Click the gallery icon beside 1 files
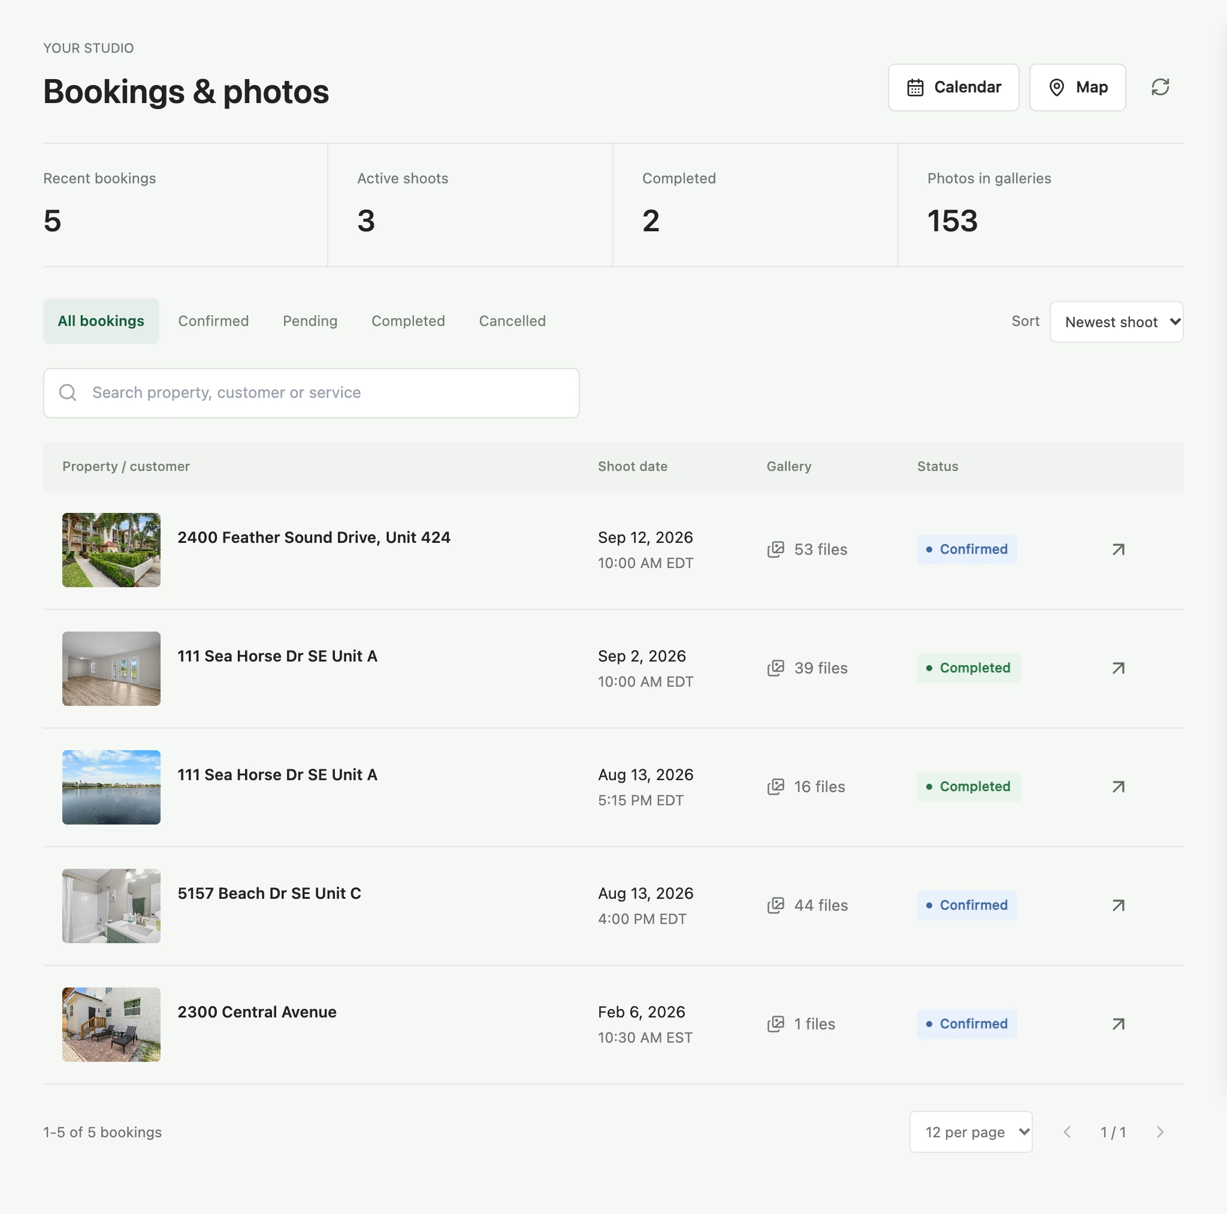Image resolution: width=1227 pixels, height=1214 pixels. (775, 1024)
